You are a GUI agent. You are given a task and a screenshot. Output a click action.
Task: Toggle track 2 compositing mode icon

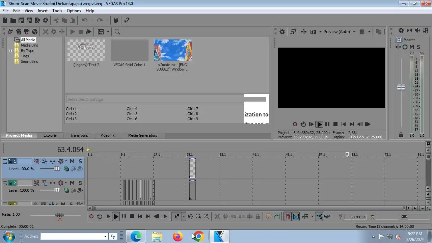66,190
